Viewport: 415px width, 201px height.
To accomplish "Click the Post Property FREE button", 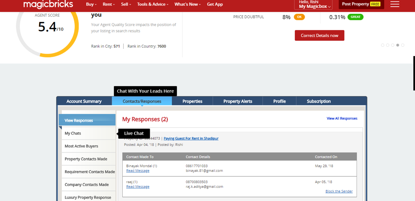I will [x=361, y=4].
